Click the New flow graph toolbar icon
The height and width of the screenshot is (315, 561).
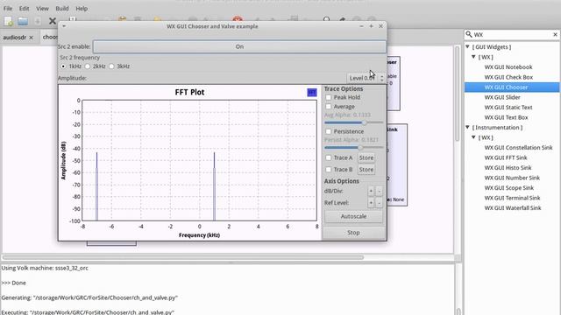pyautogui.click(x=9, y=21)
